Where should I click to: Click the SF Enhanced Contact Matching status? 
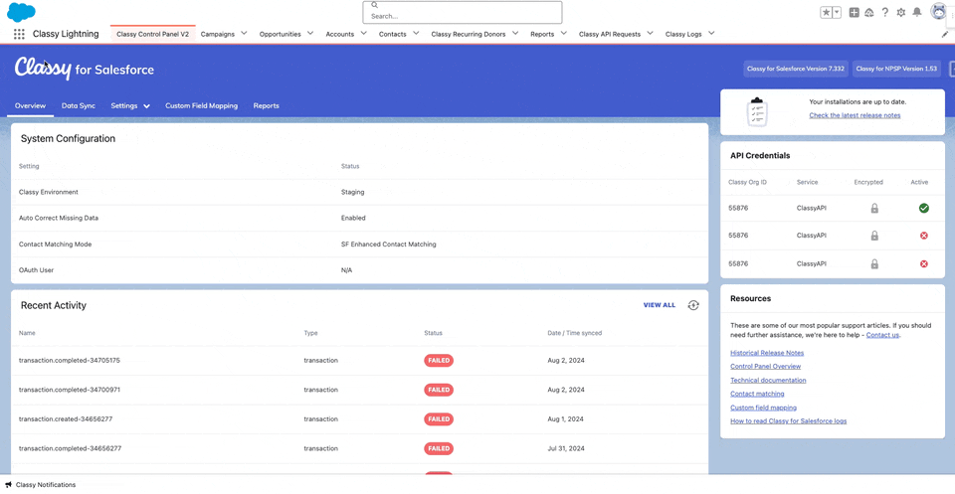click(389, 244)
